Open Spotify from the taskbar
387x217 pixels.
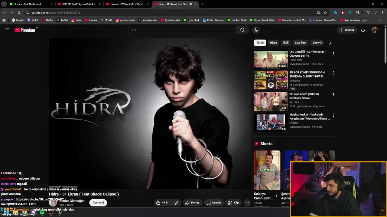pyautogui.click(x=42, y=212)
